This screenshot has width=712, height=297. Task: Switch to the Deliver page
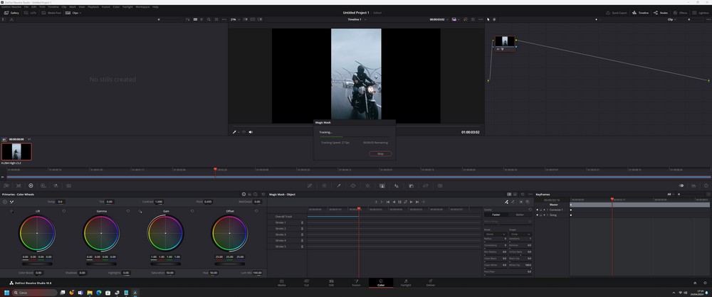[x=430, y=282]
